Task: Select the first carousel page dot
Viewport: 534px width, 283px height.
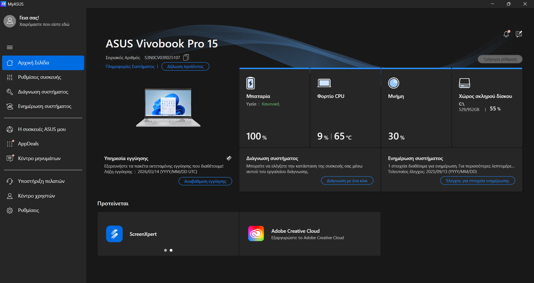Action: coord(165,250)
